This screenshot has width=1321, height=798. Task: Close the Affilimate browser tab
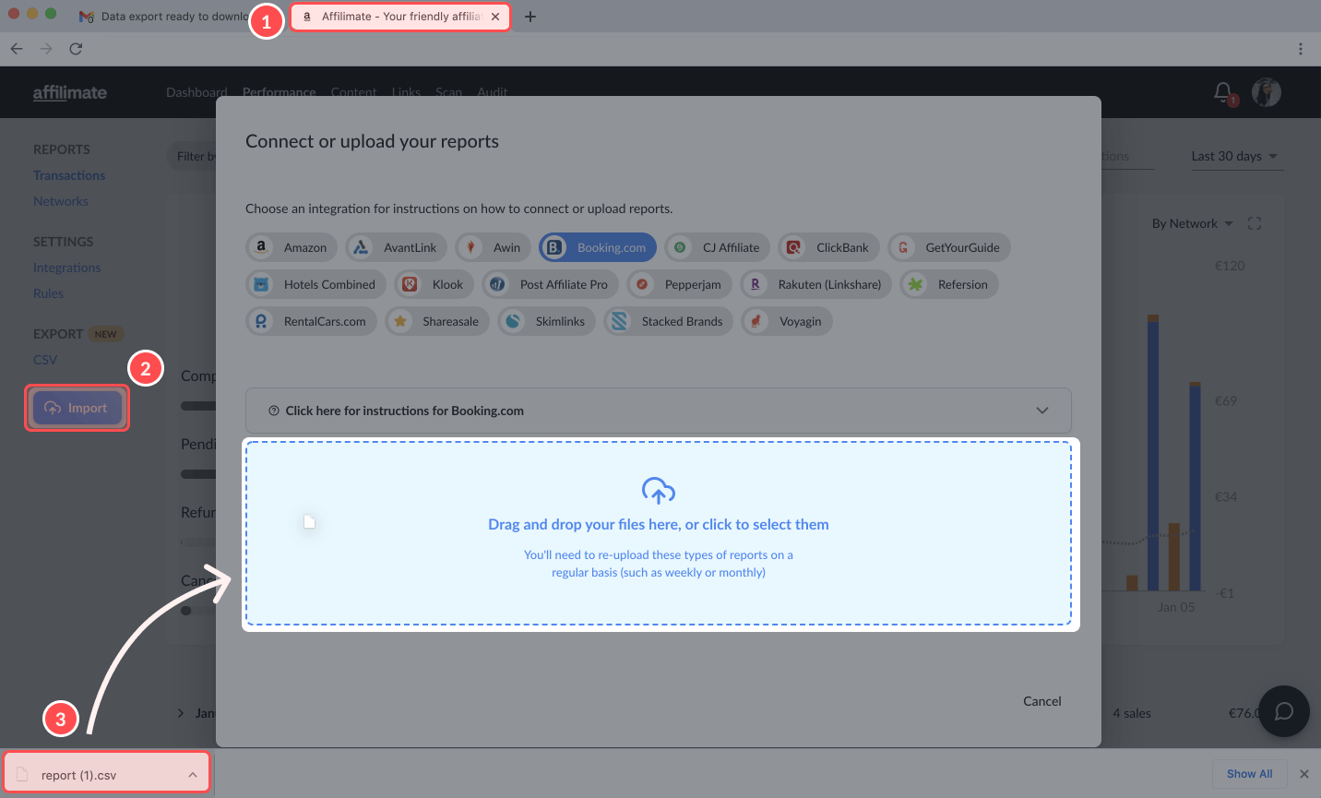(x=495, y=17)
